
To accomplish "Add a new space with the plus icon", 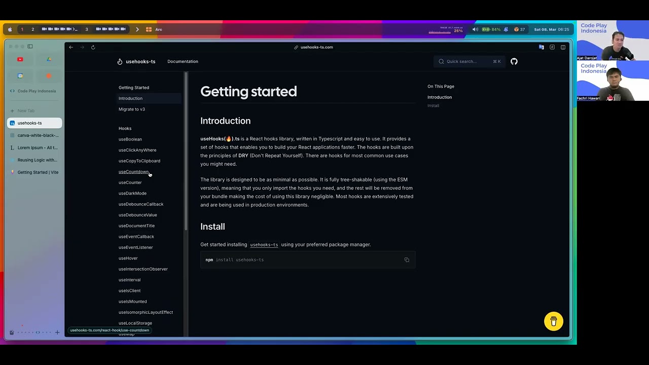I will click(57, 333).
